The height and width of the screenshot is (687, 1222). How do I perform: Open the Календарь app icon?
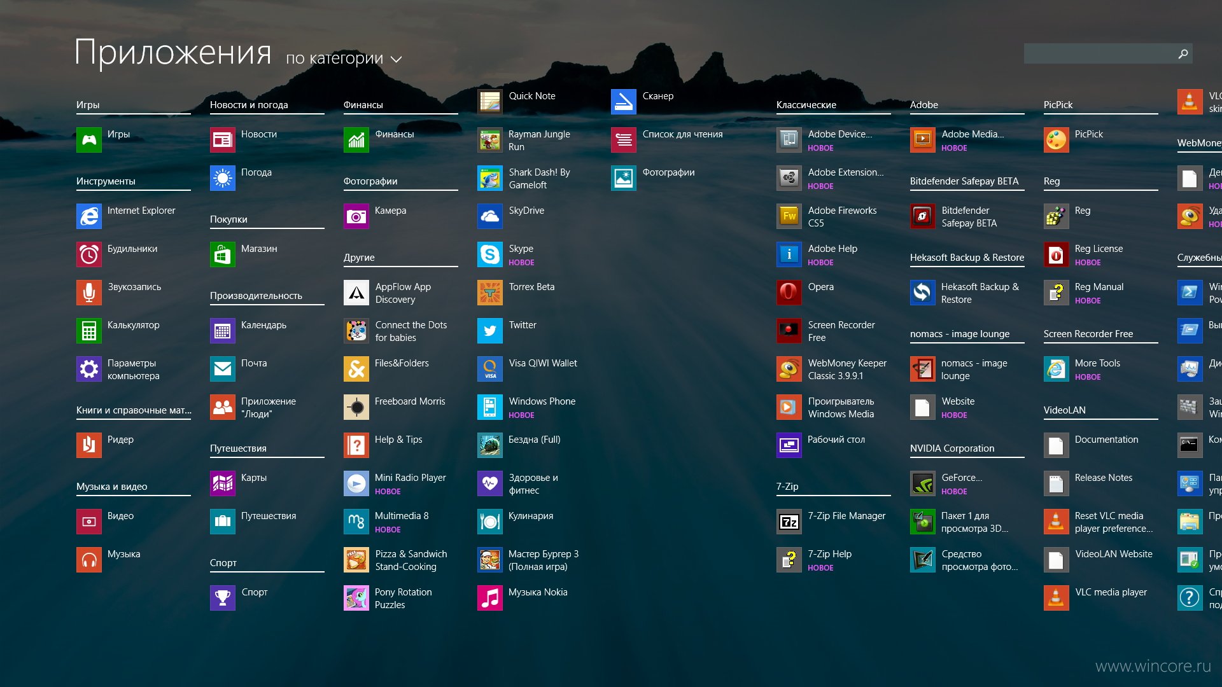coord(223,331)
